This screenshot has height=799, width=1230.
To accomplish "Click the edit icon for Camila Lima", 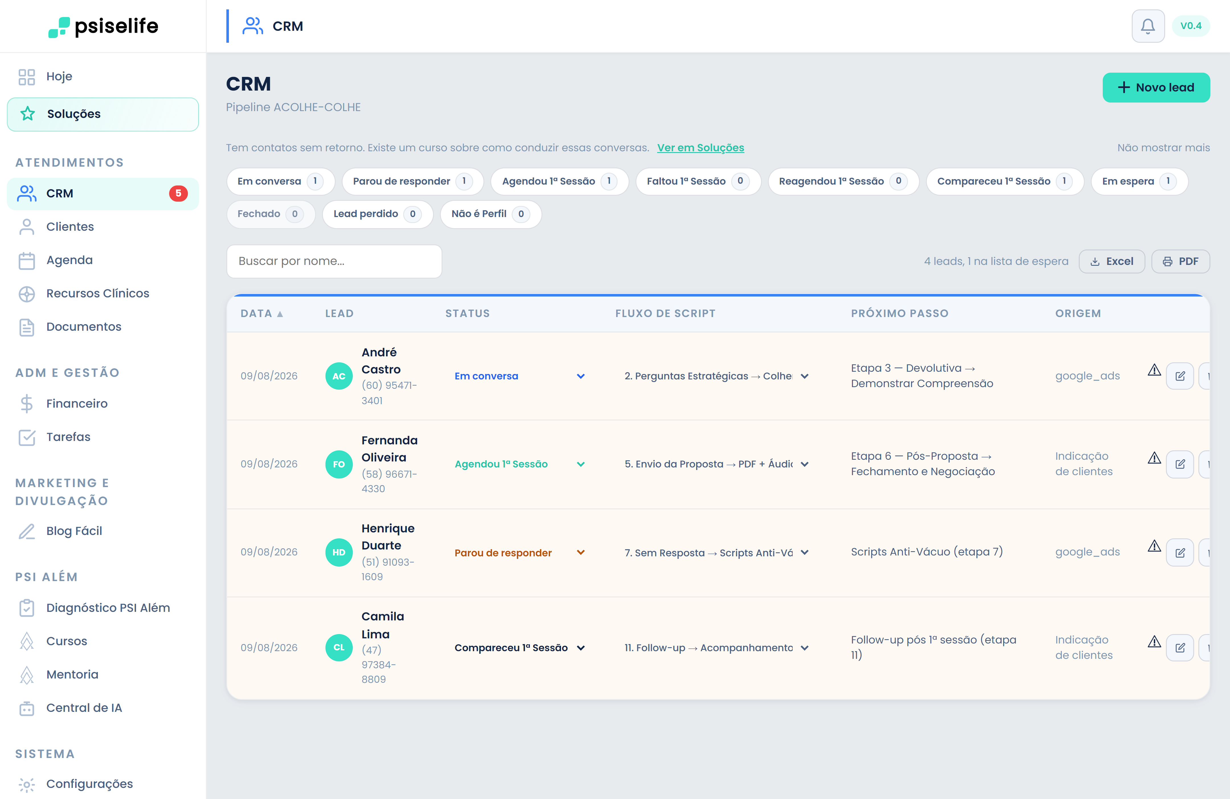I will point(1180,647).
